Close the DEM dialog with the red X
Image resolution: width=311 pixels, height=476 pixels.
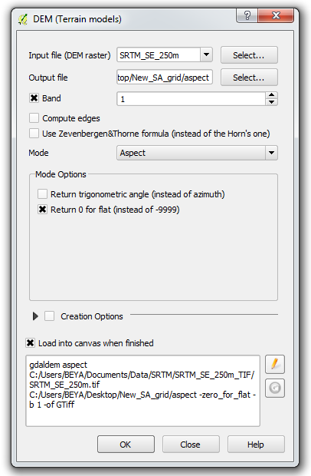(276, 15)
